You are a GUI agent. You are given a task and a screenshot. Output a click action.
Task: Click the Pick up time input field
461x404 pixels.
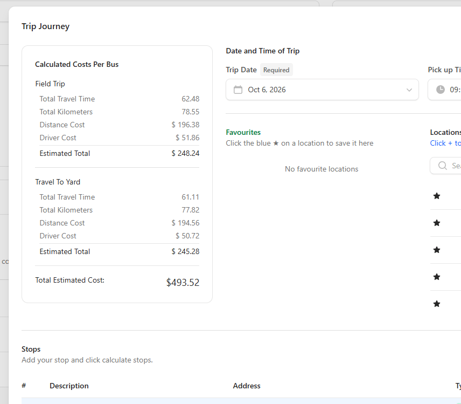click(x=444, y=90)
